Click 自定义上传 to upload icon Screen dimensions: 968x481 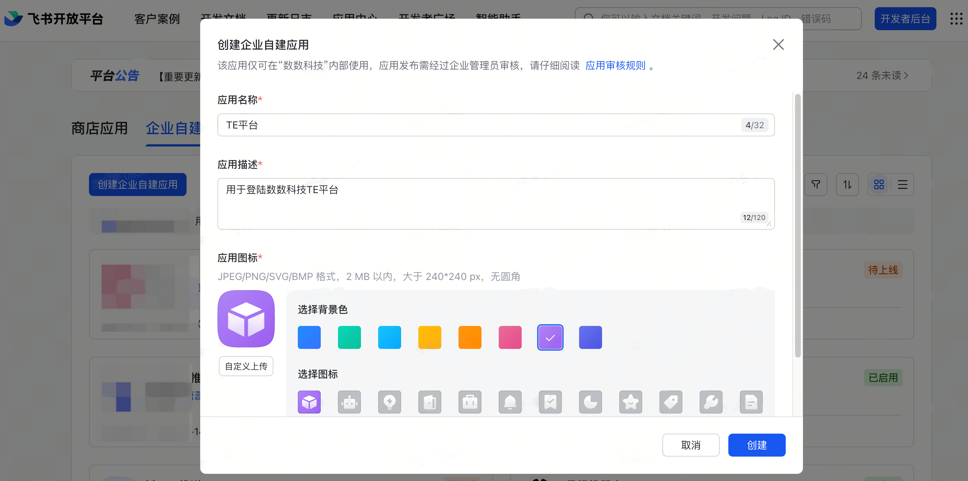[x=246, y=366]
